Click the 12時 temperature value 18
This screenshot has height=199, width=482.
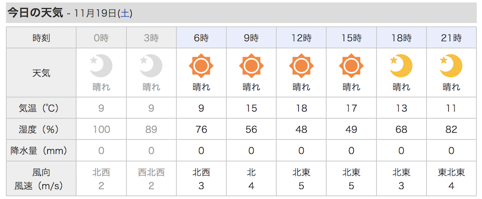coord(301,109)
